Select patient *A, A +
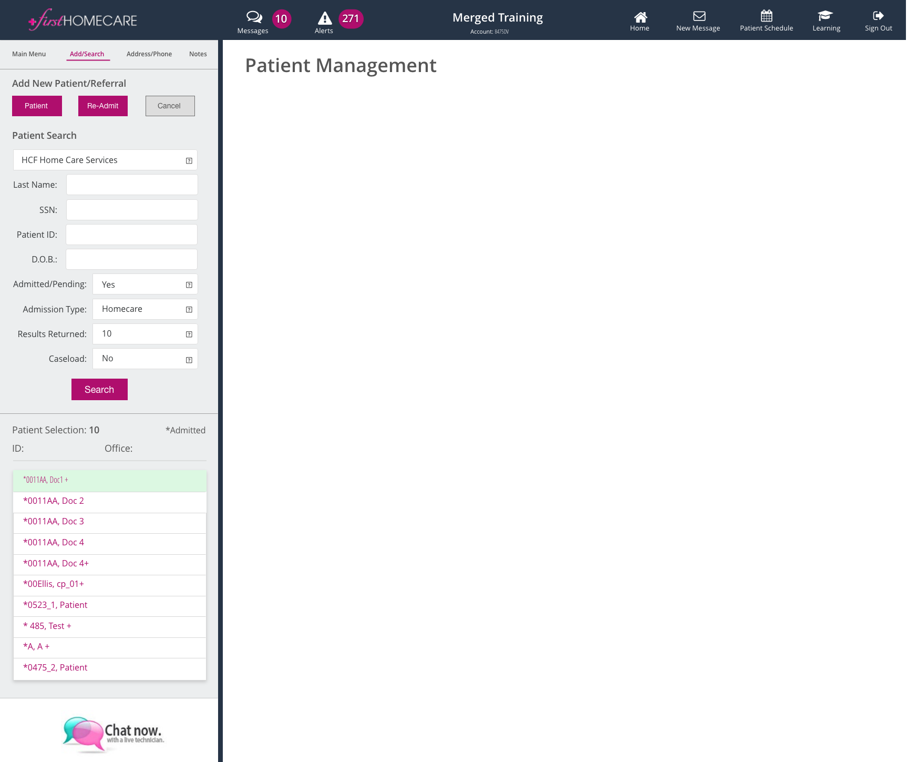The height and width of the screenshot is (762, 907). 110,648
